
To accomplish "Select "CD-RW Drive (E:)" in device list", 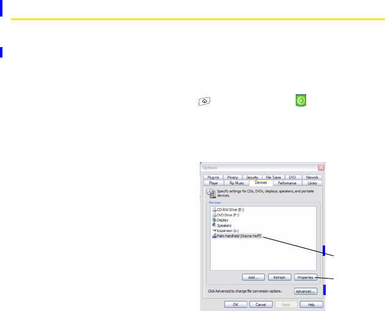I will 230,209.
